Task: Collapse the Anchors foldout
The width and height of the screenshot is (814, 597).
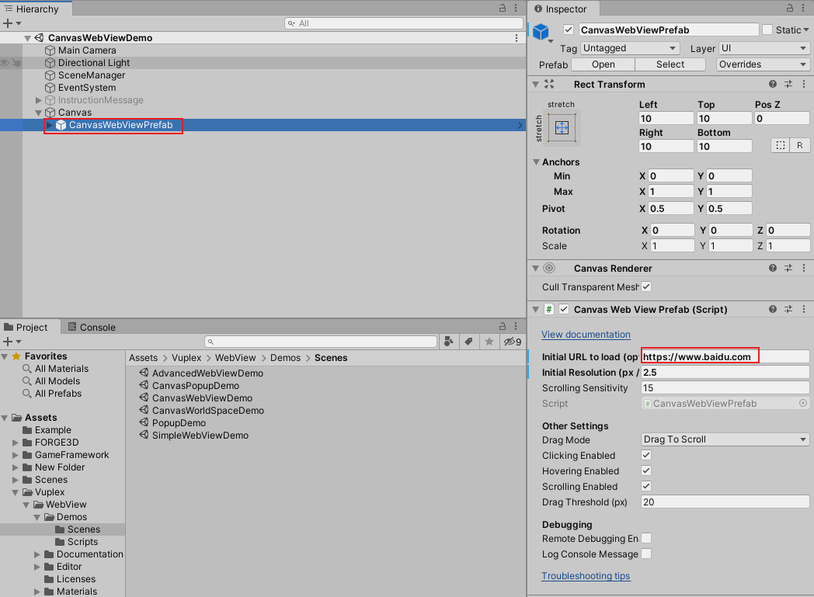Action: pyautogui.click(x=536, y=161)
